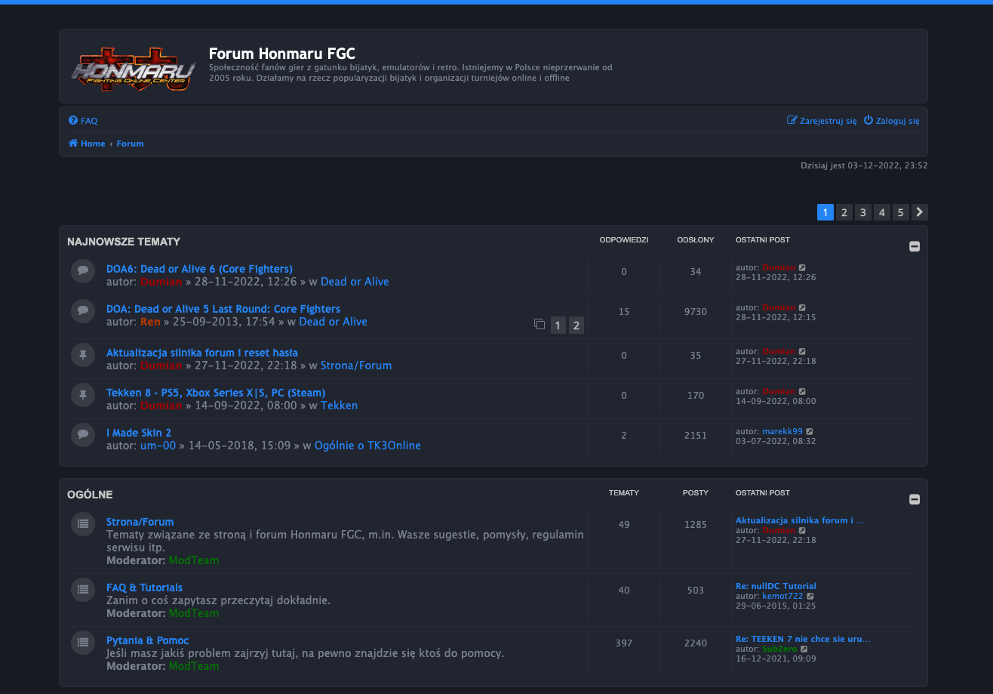Open SubZero profile link
Screen dimensions: 993x694
coord(779,649)
